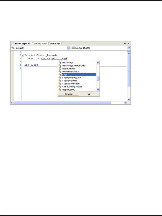Switch to the Default.aspx.vb tab
The width and height of the screenshot is (162, 216).
(x=22, y=44)
